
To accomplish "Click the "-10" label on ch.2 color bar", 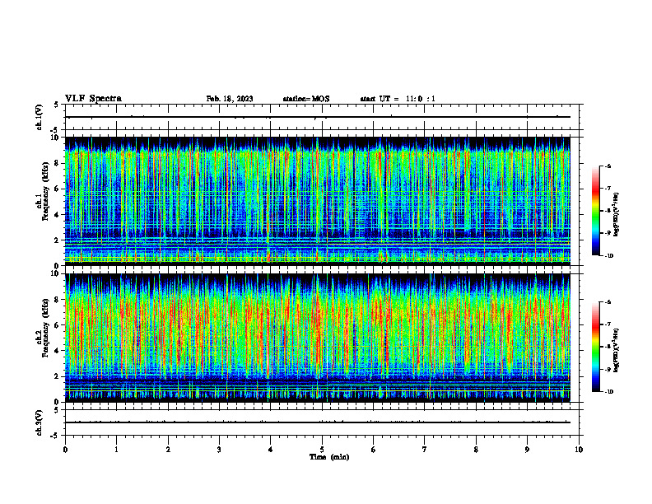I will (x=608, y=392).
